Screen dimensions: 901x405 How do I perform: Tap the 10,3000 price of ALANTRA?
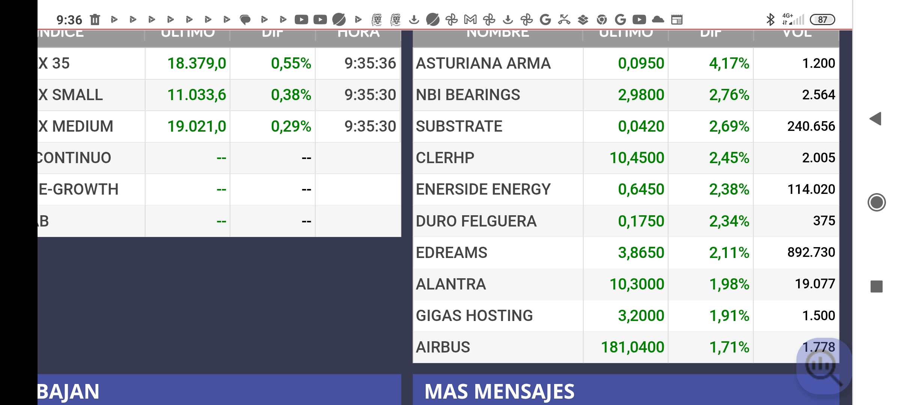(637, 284)
